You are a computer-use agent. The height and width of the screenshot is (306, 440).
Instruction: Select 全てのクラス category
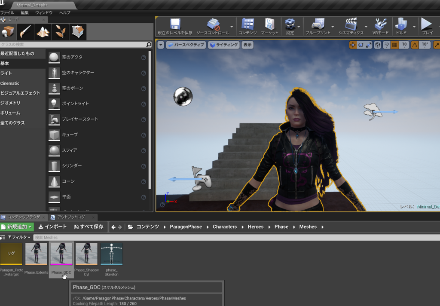[12, 122]
